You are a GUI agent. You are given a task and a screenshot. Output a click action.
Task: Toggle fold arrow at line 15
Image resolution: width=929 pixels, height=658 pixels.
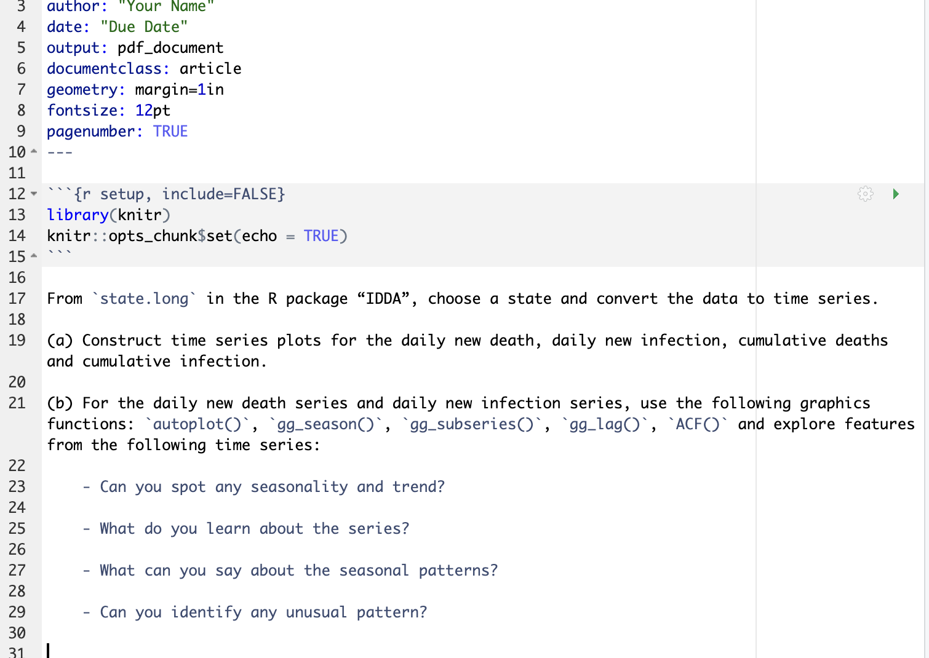(x=34, y=256)
